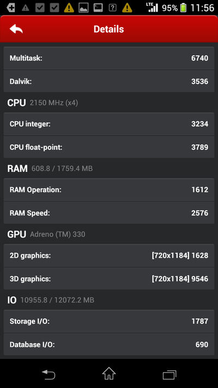This screenshot has height=388, width=218.
Task: Select the CPU integer score row
Action: 109,124
